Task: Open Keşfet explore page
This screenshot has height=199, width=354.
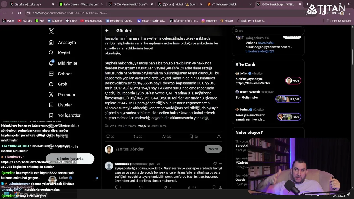Action: tap(59, 53)
